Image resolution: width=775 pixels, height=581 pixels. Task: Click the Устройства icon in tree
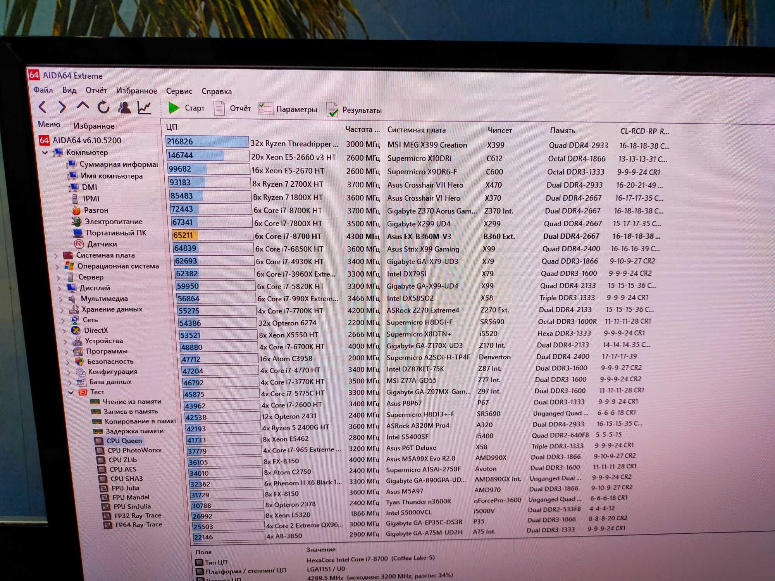point(77,341)
